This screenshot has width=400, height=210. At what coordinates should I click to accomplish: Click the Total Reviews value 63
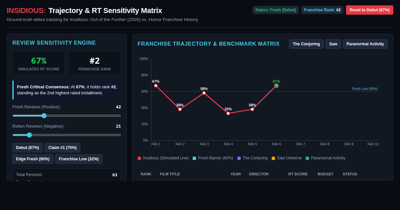point(115,175)
